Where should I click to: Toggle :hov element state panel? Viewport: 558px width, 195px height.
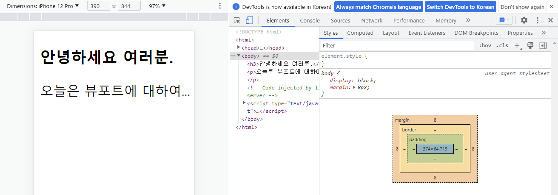485,45
